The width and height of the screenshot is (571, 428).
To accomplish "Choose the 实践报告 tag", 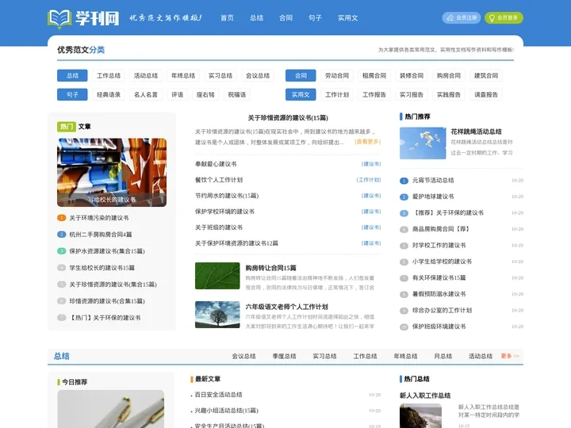I will point(449,94).
